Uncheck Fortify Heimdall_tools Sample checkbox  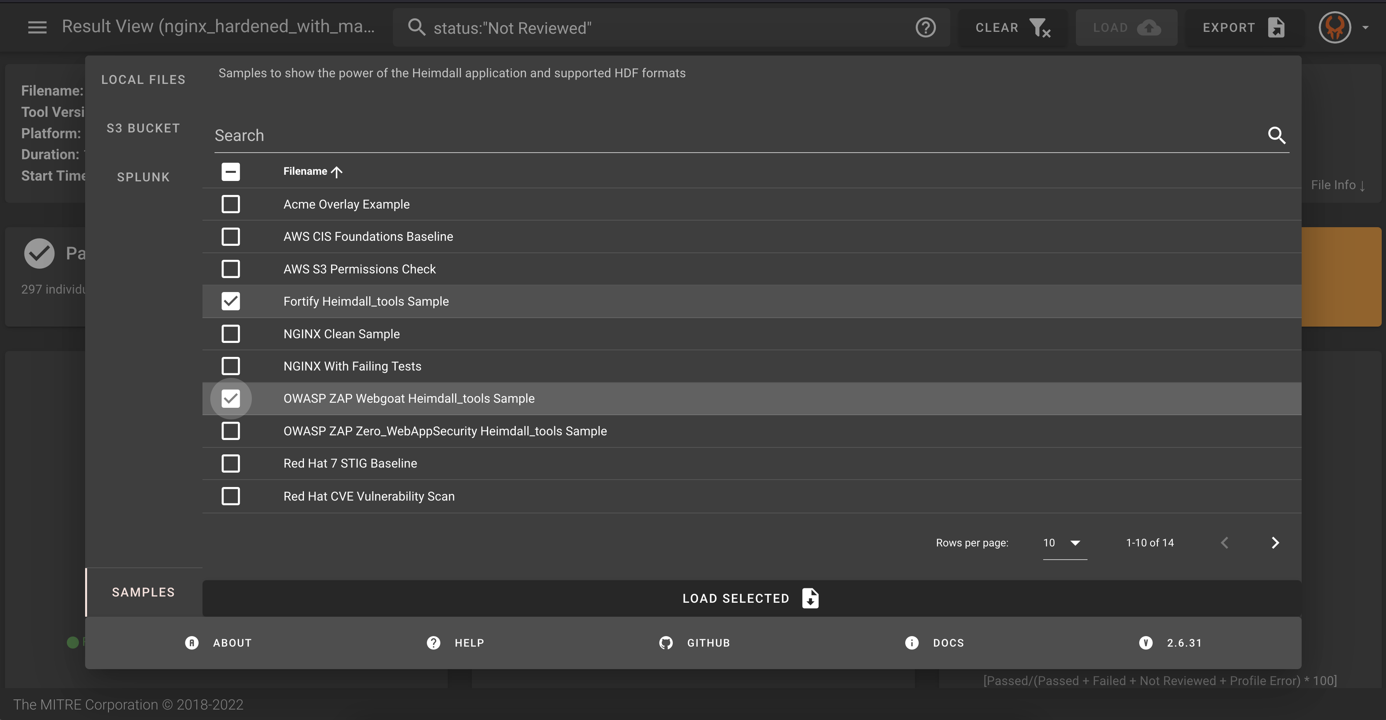[x=230, y=301]
